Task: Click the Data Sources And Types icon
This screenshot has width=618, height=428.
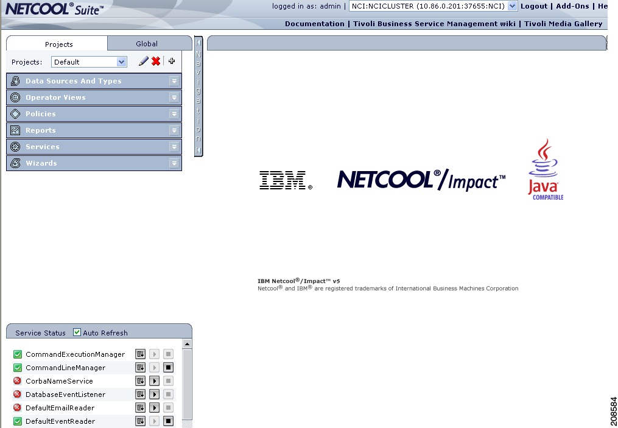Action: 15,81
